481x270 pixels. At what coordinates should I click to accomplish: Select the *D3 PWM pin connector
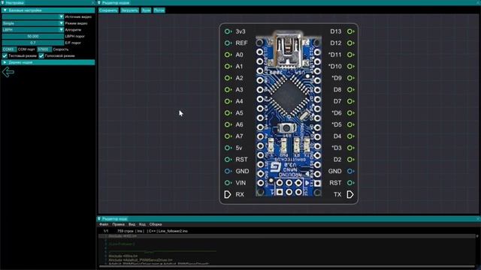click(x=350, y=148)
